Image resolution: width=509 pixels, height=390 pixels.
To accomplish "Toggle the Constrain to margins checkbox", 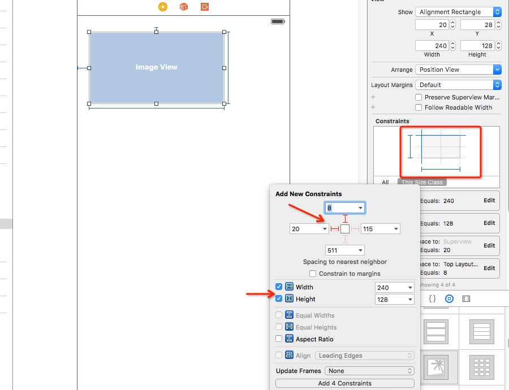I will click(313, 274).
